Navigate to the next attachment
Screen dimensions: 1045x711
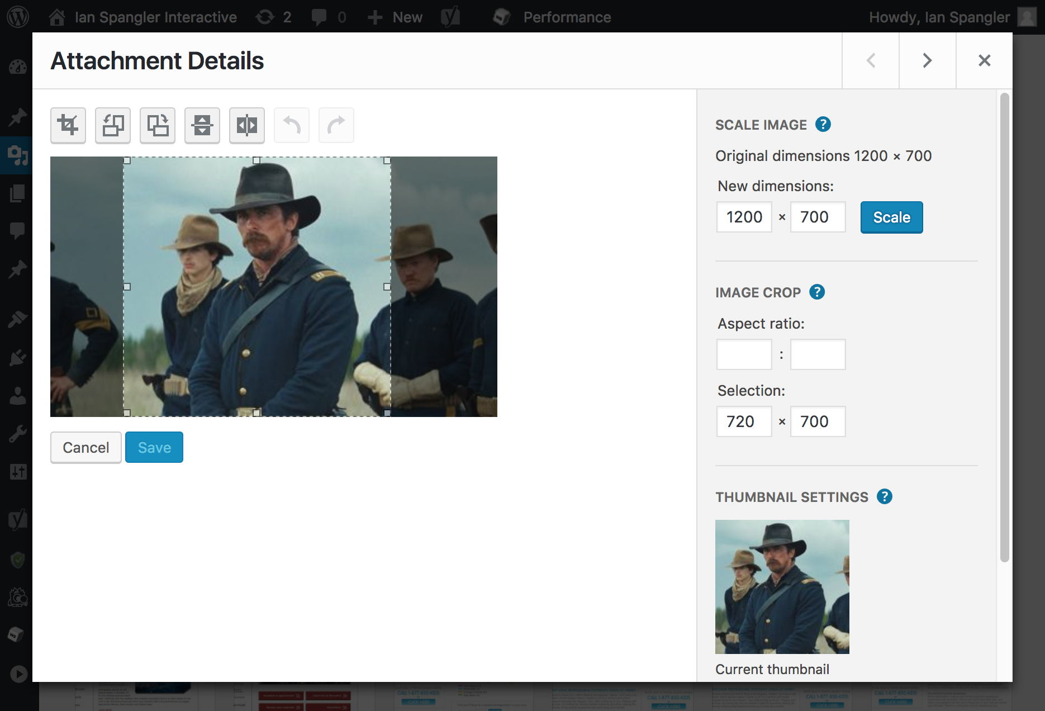coord(927,60)
